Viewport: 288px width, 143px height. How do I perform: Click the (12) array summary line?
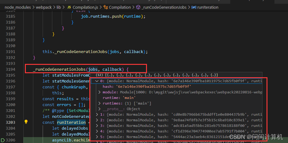coord(157,75)
